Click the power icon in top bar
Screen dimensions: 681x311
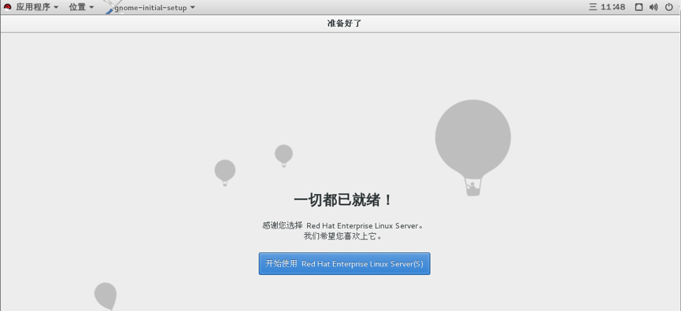click(669, 7)
